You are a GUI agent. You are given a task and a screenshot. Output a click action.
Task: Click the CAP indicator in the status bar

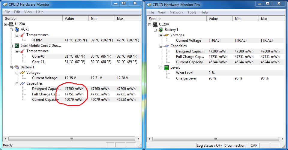254,145
